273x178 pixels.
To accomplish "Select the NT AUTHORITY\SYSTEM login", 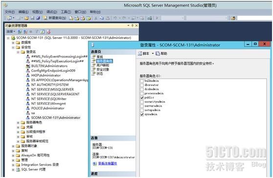I will [50, 85].
